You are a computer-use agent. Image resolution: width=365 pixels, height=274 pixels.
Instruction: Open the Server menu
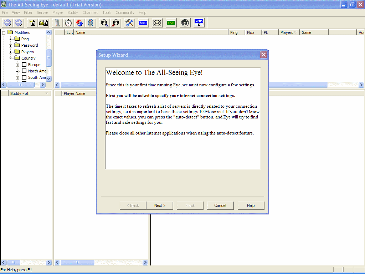click(x=42, y=12)
